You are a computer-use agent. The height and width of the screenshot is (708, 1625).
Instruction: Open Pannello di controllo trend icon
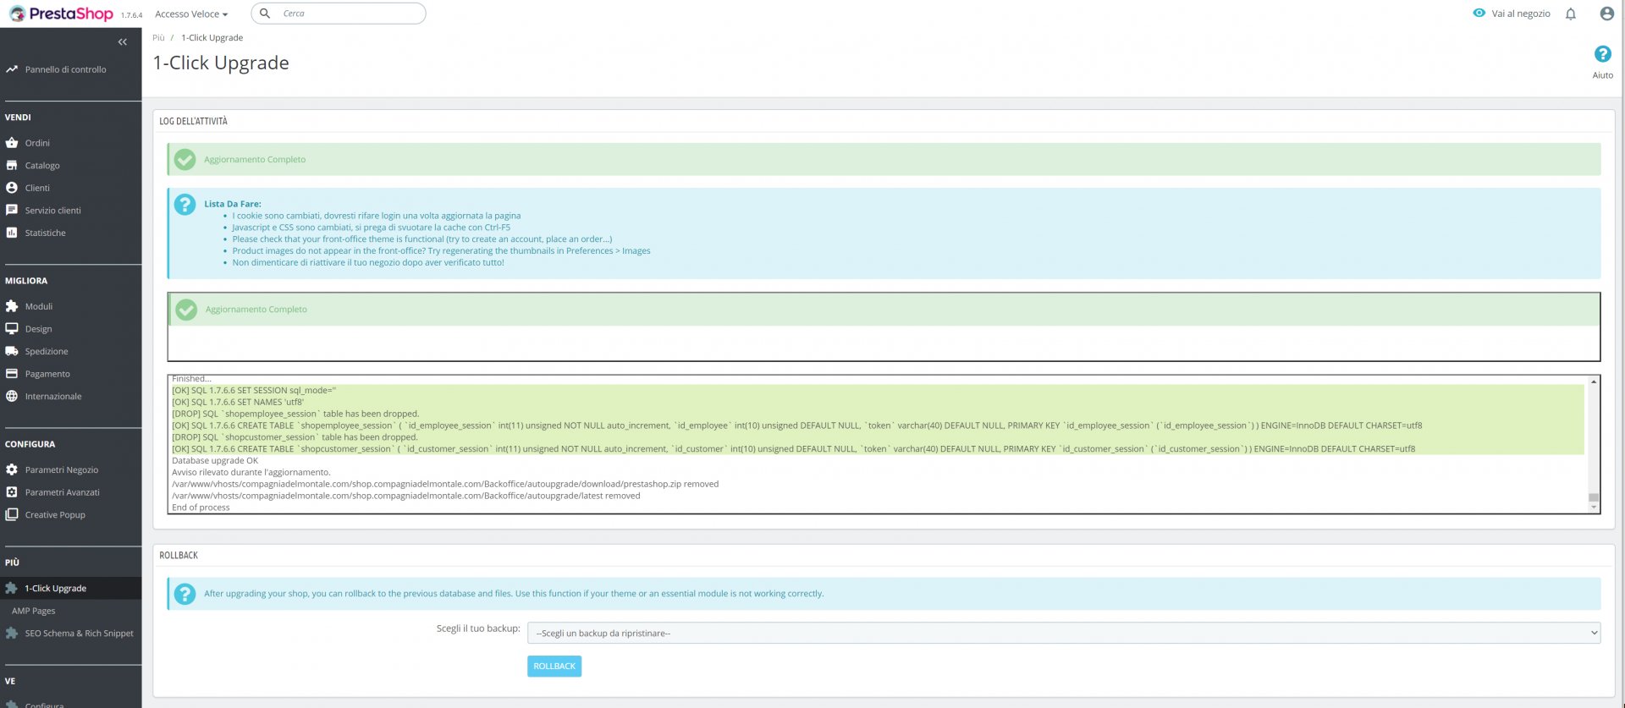tap(12, 69)
